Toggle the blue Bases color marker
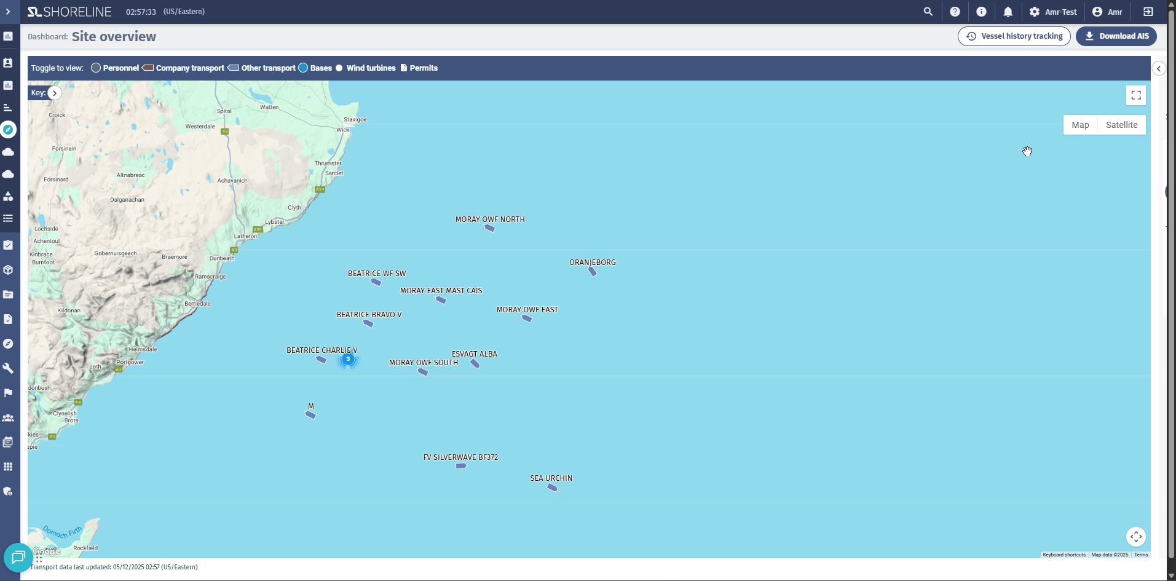Viewport: 1176px width, 581px height. pyautogui.click(x=303, y=68)
